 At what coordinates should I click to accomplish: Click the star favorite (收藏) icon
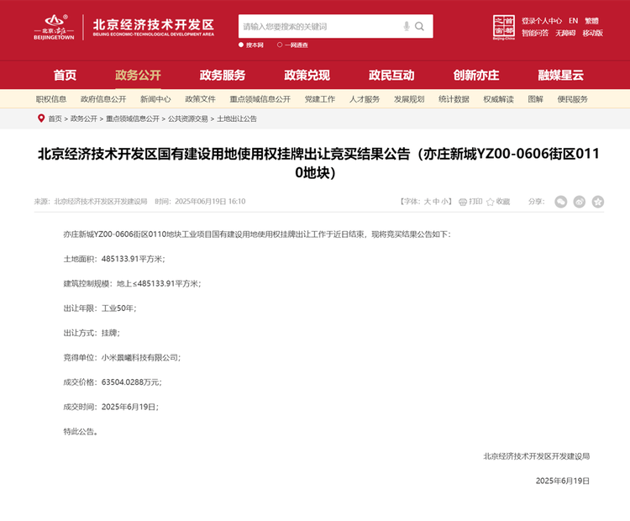click(x=490, y=202)
